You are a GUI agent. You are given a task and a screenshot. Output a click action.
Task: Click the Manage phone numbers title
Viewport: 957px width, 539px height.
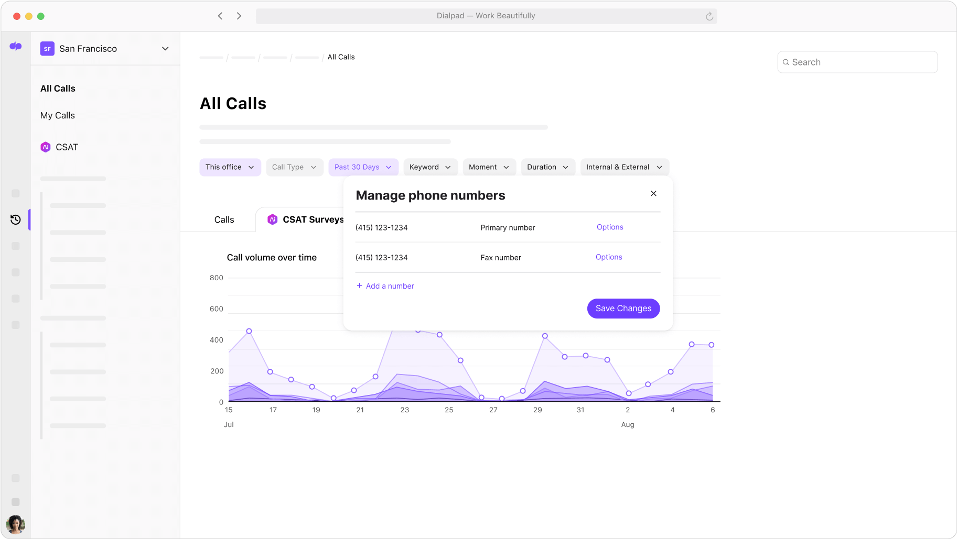coord(431,195)
